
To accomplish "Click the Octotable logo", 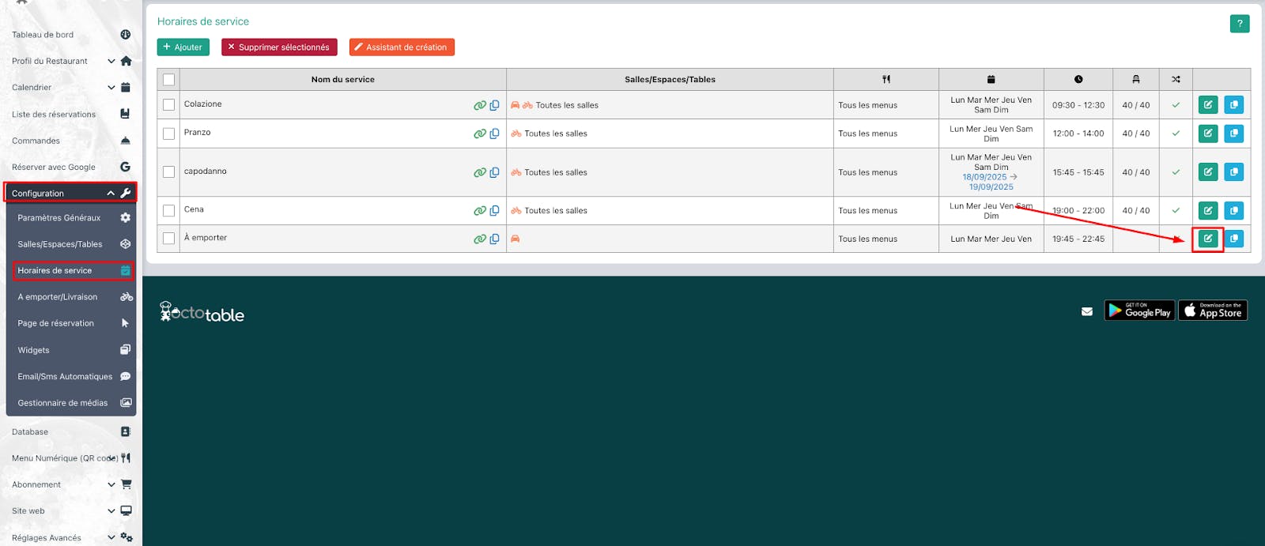I will [x=202, y=312].
